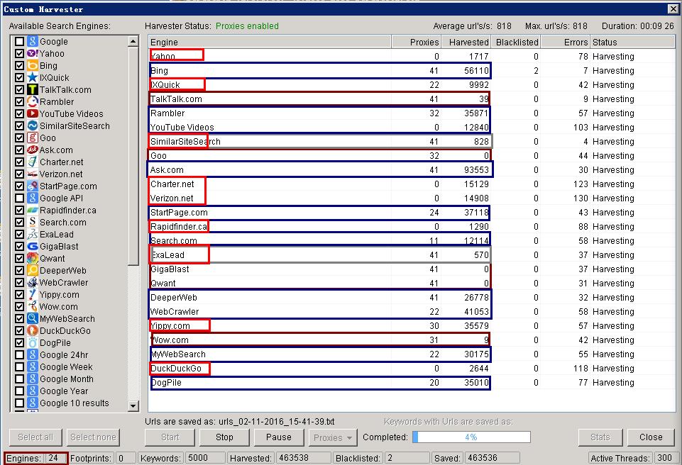Click the Yahoo engine icon
This screenshot has height=465, width=682.
pos(32,53)
